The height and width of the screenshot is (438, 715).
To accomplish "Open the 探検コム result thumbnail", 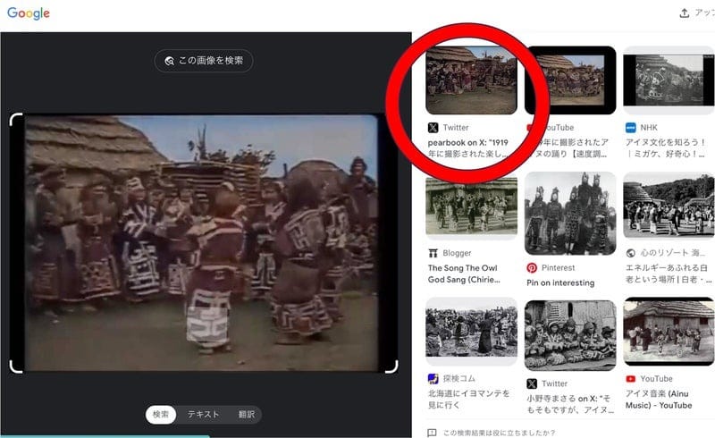I will point(472,332).
